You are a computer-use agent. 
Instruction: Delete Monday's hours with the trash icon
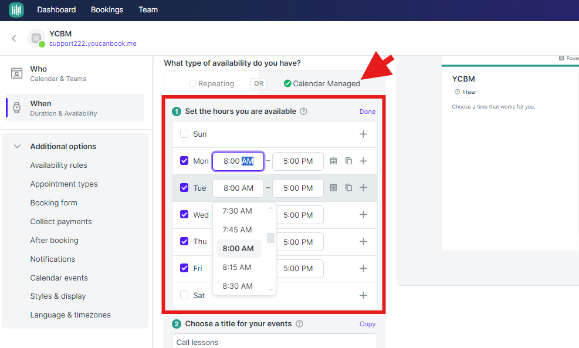(333, 161)
